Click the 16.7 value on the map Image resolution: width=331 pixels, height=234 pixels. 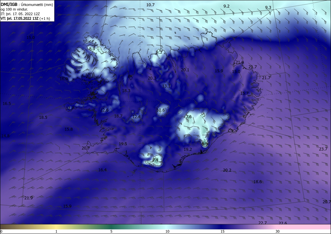[94, 93]
